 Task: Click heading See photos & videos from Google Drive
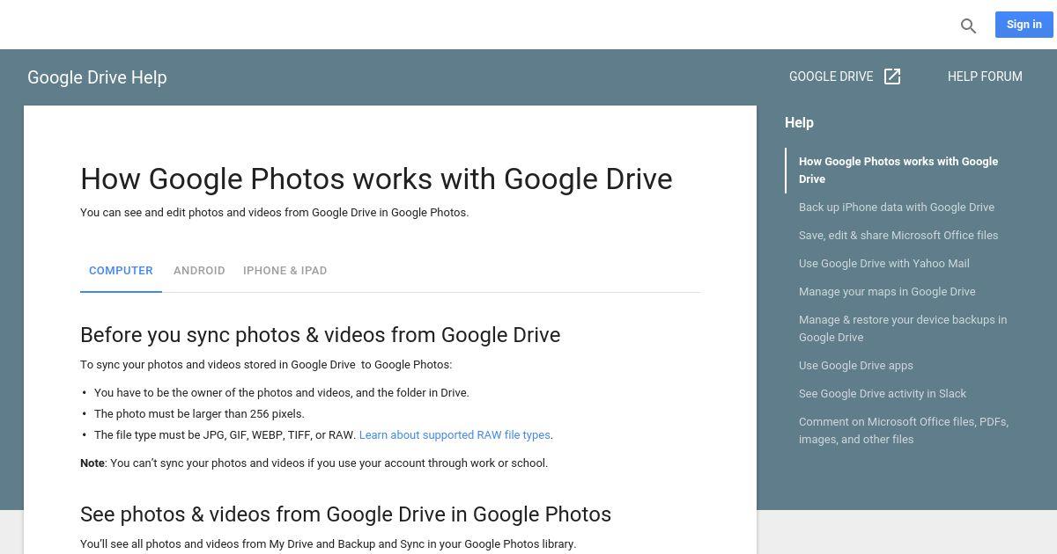(345, 514)
